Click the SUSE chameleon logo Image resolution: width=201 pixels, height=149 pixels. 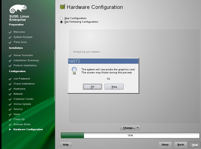coord(18,9)
